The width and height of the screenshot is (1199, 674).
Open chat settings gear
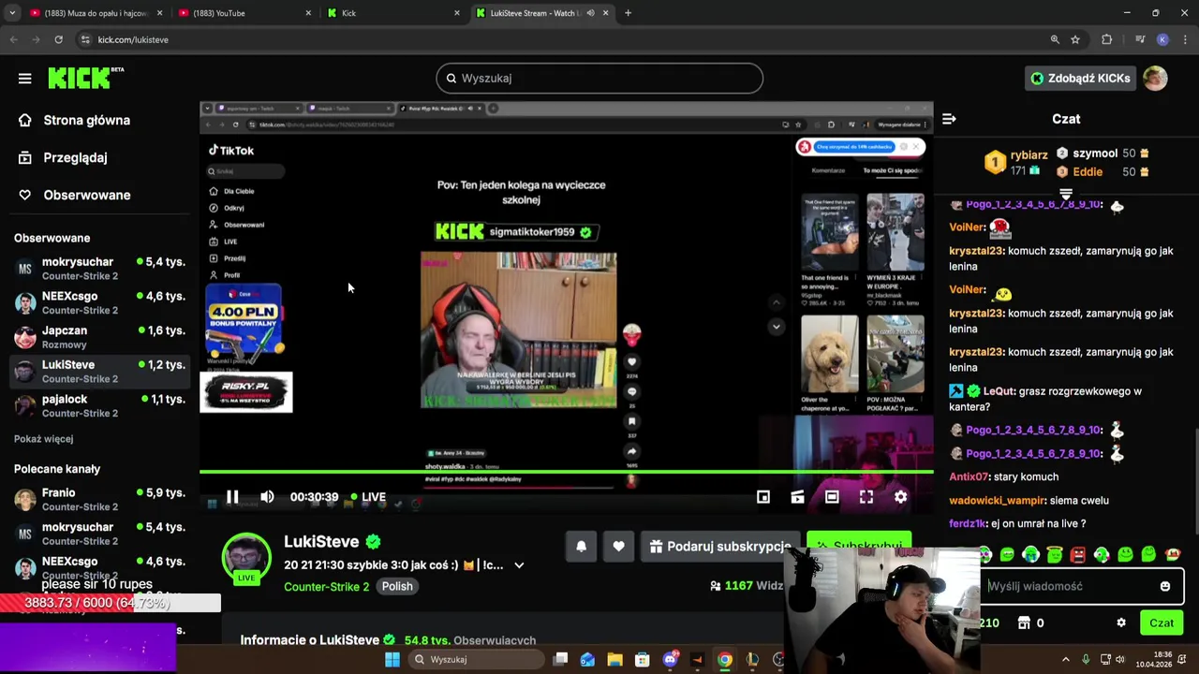point(1121,623)
